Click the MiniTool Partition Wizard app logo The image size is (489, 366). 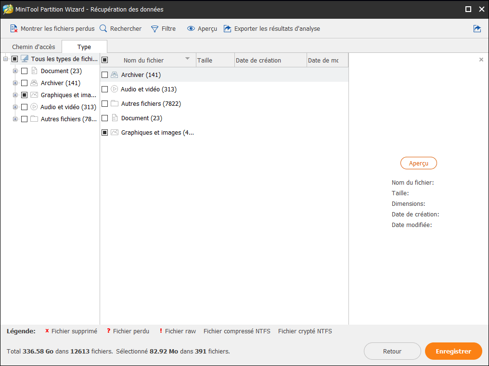[x=8, y=9]
